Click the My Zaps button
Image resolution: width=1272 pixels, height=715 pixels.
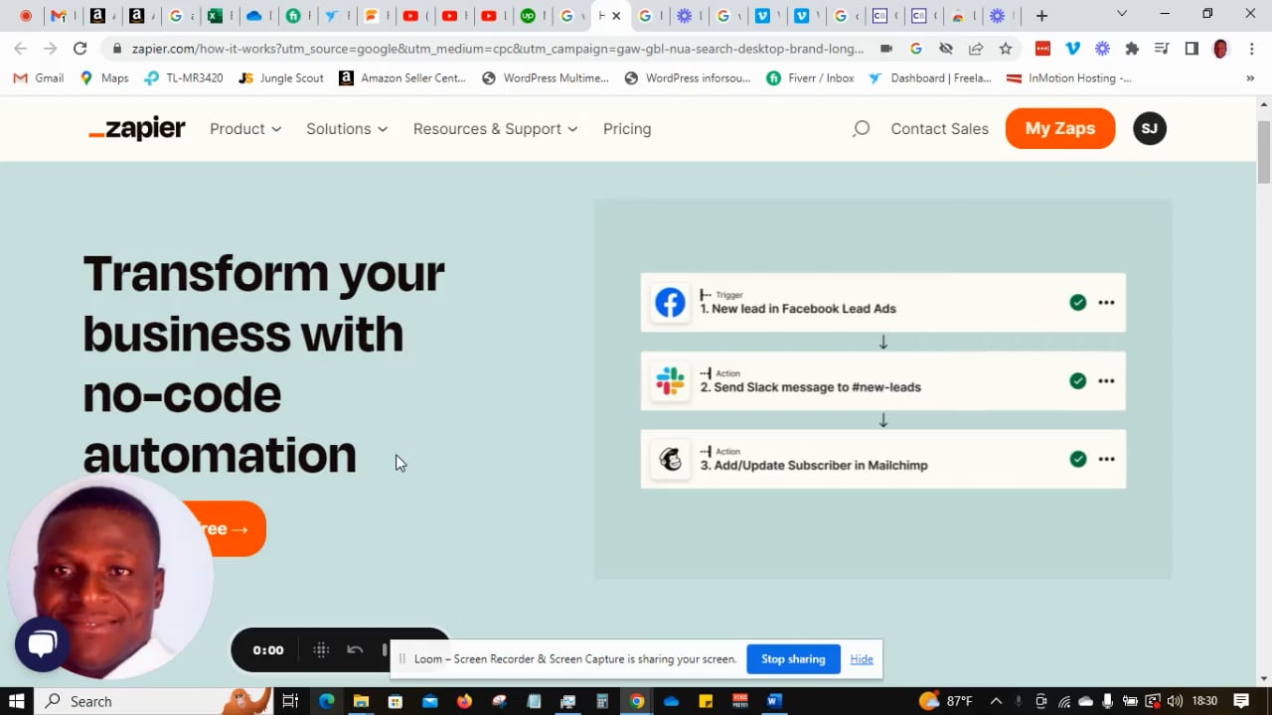click(x=1060, y=128)
